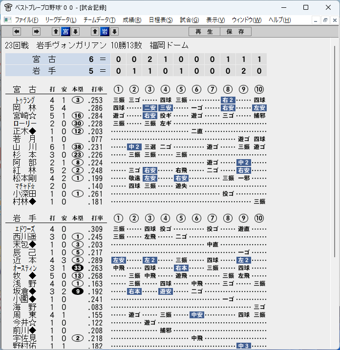
Task: Expand the 日程表(S) menu
Action: 161,20
